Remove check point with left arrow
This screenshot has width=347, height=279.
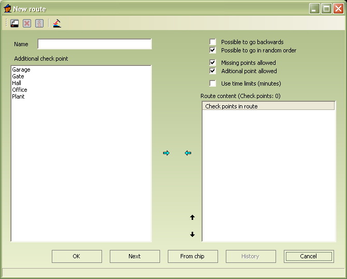(x=188, y=153)
